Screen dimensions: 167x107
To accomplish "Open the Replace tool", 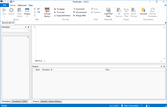I will (x=96, y=12).
